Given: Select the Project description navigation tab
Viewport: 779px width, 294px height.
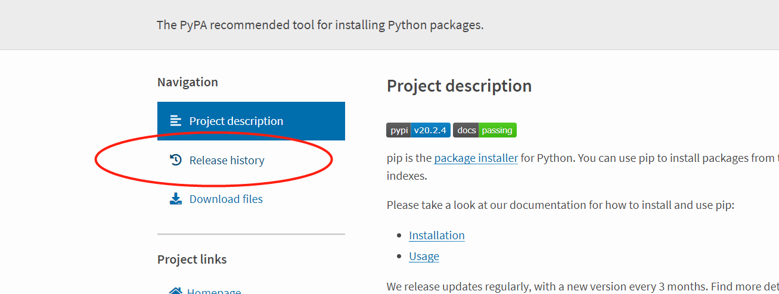Looking at the screenshot, I should 236,121.
